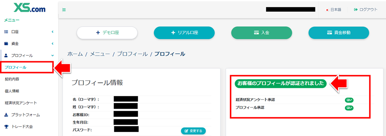The width and height of the screenshot is (386, 136).
Task: Click the trophy icon beside トレード大会
Action: click(6, 127)
